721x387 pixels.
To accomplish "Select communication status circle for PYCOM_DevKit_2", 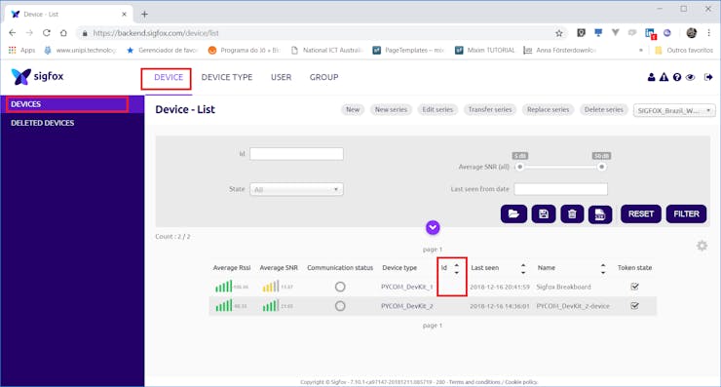I will pyautogui.click(x=340, y=306).
